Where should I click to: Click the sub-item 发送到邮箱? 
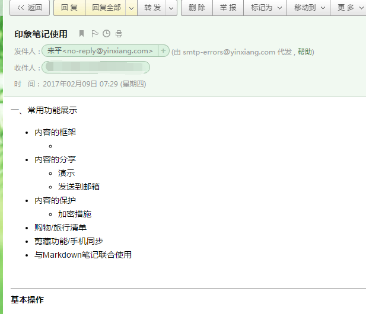pos(79,187)
